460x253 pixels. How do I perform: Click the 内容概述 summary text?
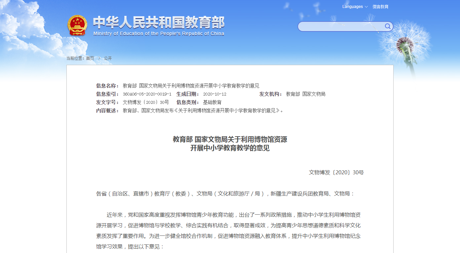pos(203,111)
